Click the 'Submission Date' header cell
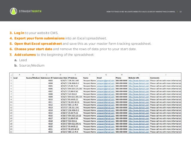The width and height of the screenshot is (191, 143). click(x=60, y=78)
